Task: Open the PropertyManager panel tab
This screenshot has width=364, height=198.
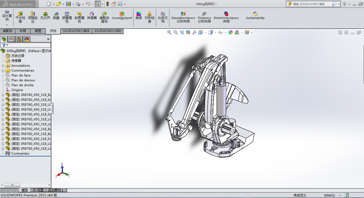Action: pos(11,39)
